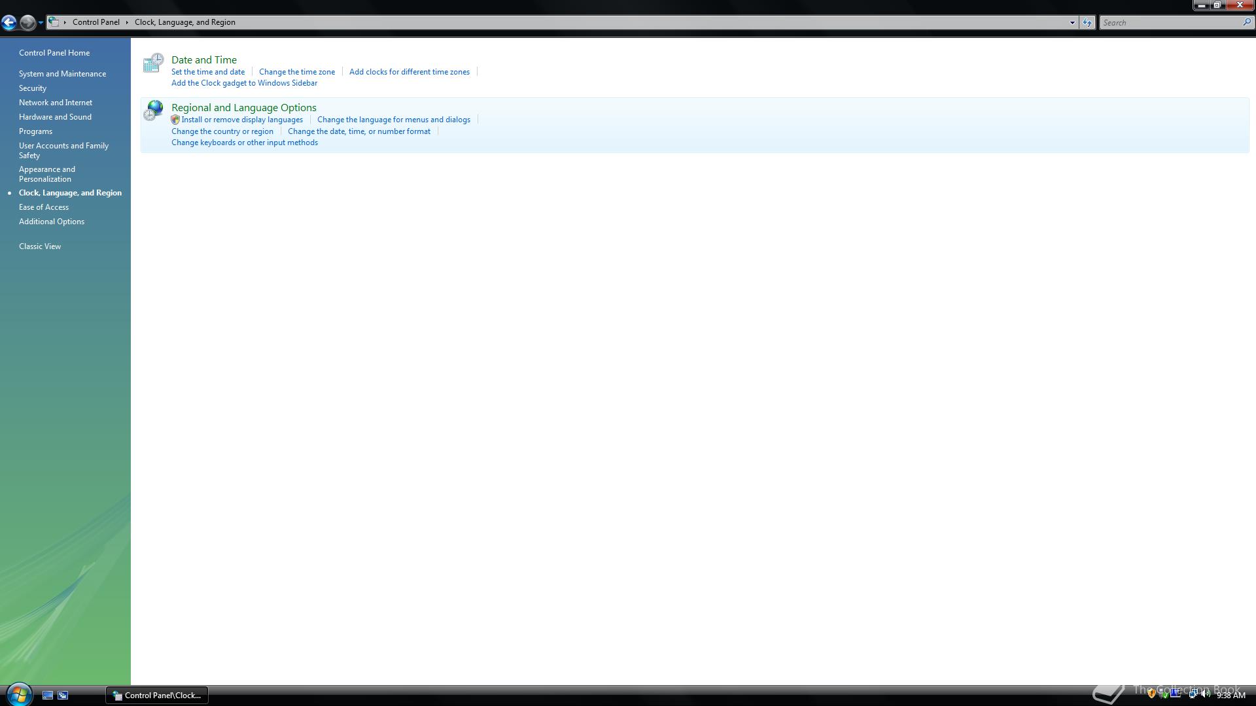Go to Control Panel Home
Image resolution: width=1256 pixels, height=706 pixels.
pyautogui.click(x=54, y=53)
